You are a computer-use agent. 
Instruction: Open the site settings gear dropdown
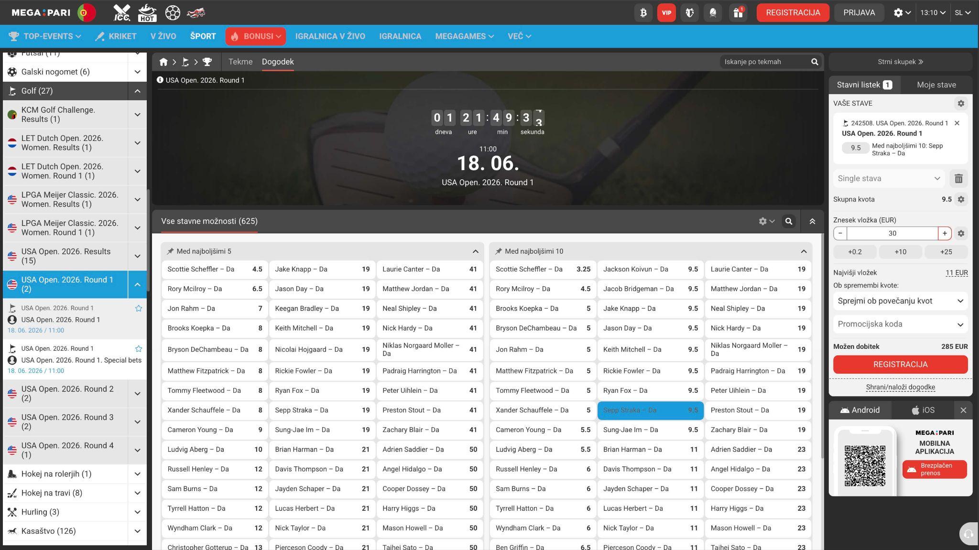pos(902,12)
